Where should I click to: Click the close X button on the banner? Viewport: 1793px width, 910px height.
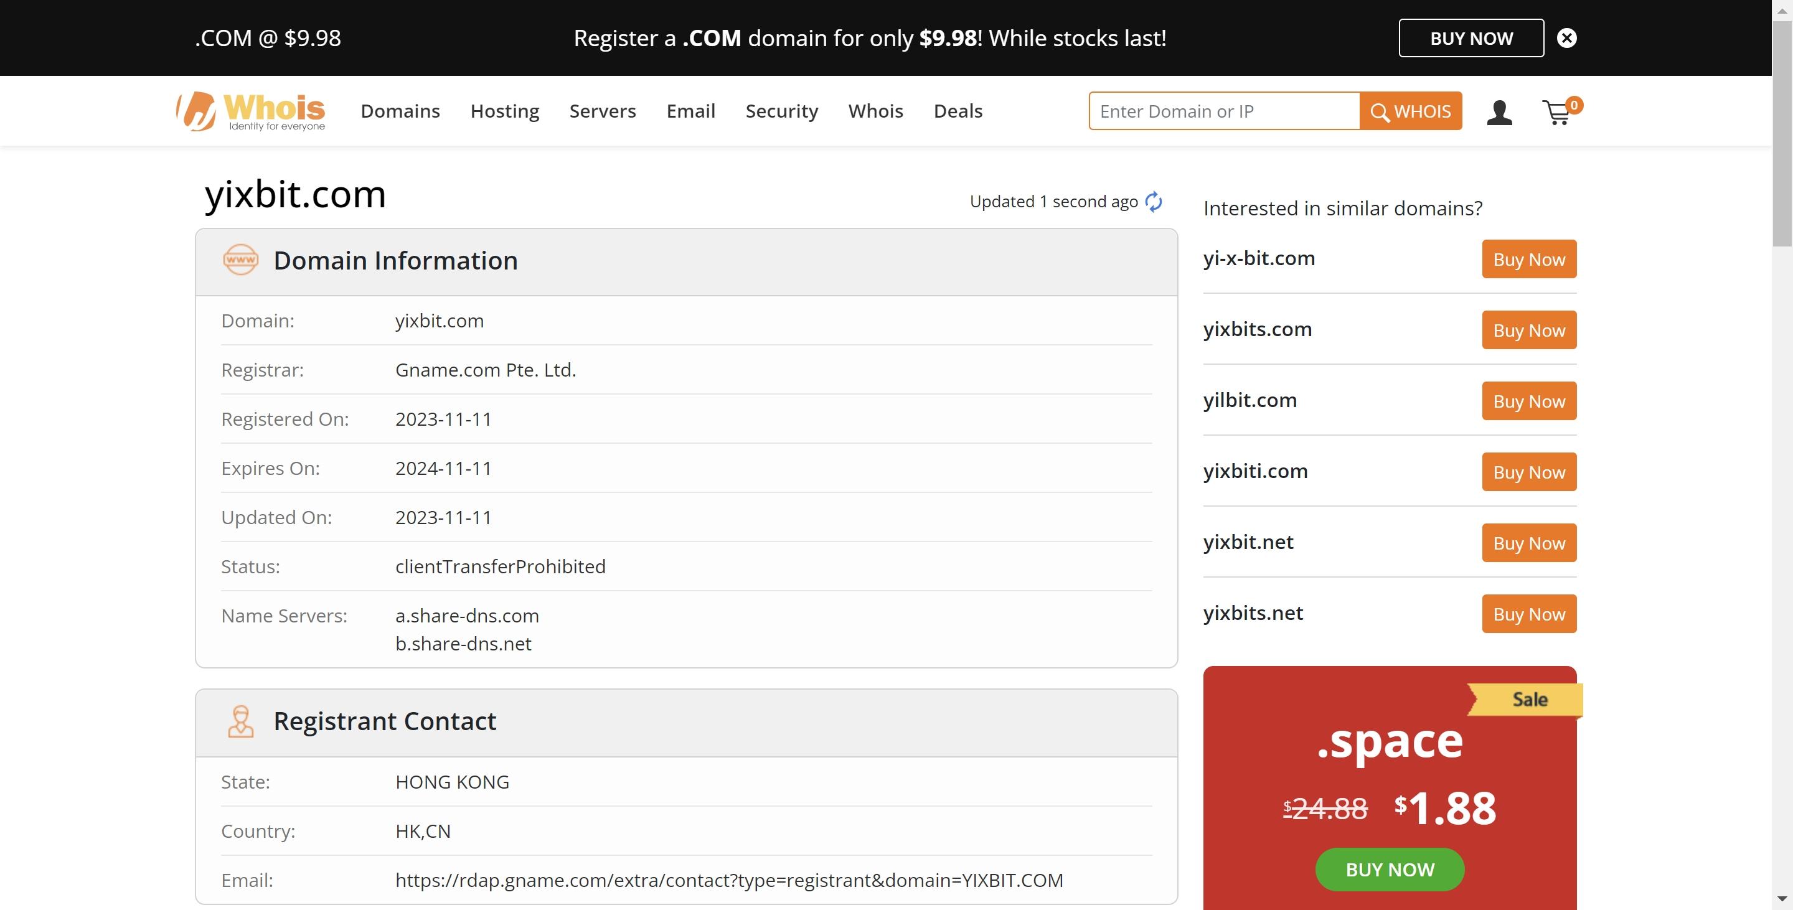click(1567, 37)
